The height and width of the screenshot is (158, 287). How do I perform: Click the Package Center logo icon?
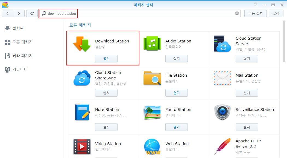(x=5, y=5)
